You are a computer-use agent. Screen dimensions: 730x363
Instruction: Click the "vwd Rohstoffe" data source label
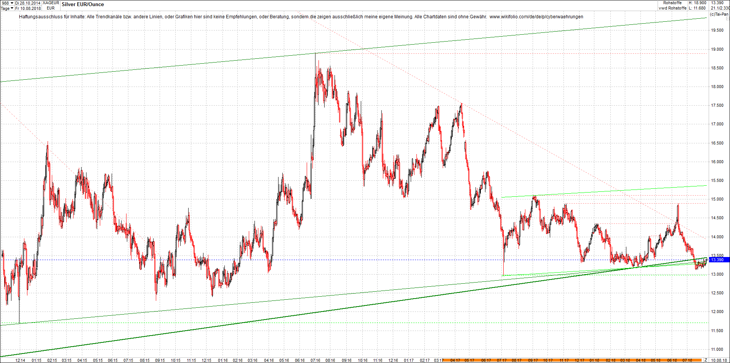tap(672, 8)
